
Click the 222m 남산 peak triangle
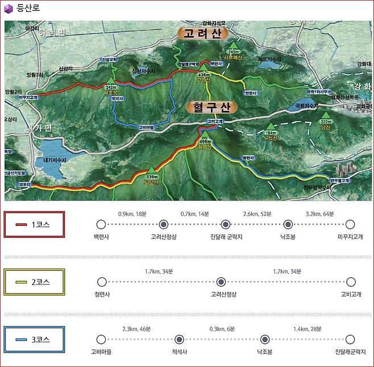[x=325, y=116]
